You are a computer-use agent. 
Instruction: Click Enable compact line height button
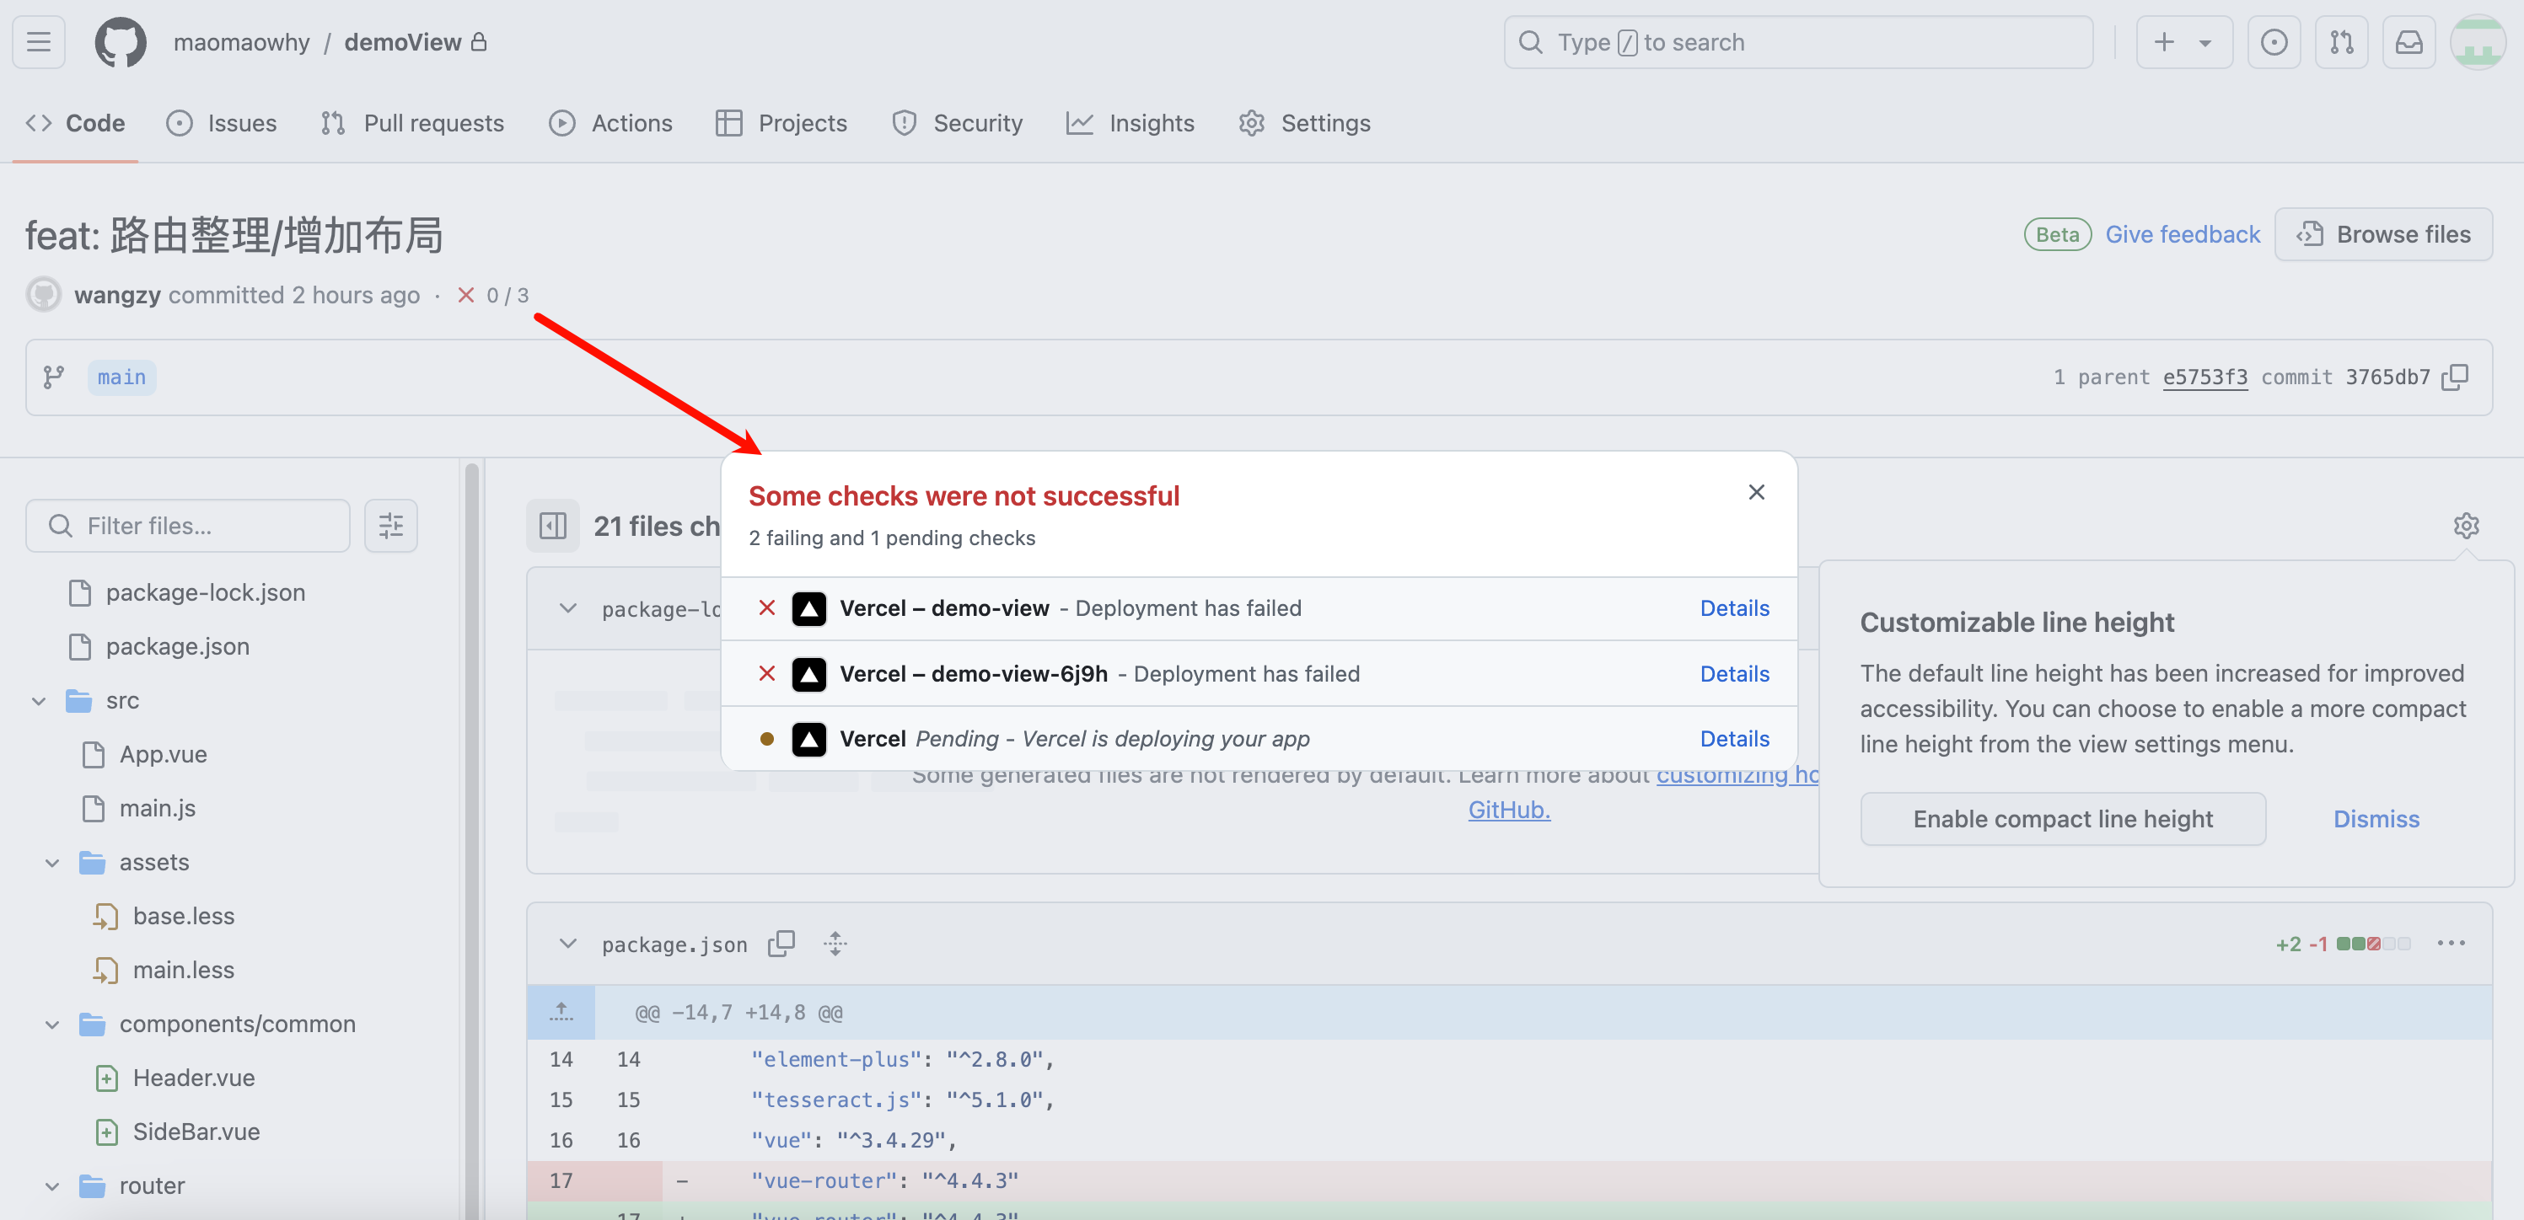(2063, 819)
